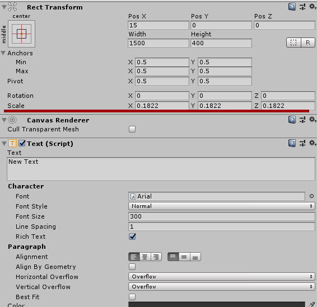
Task: Open the Horizontal Overflow dropdown
Action: point(222,276)
